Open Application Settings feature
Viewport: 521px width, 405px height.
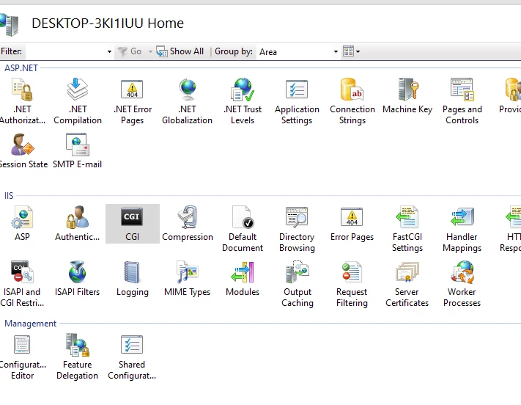[x=297, y=101]
